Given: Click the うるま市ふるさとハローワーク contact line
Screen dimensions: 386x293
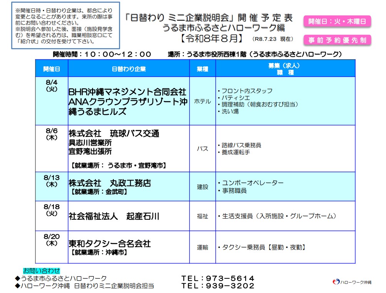Looking at the screenshot, I should 61,278.
